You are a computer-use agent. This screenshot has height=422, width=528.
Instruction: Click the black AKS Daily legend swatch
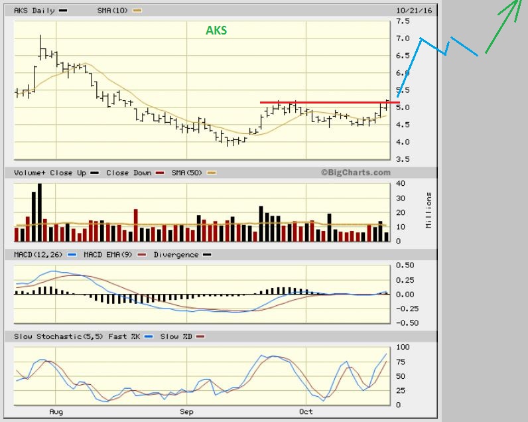click(x=63, y=11)
